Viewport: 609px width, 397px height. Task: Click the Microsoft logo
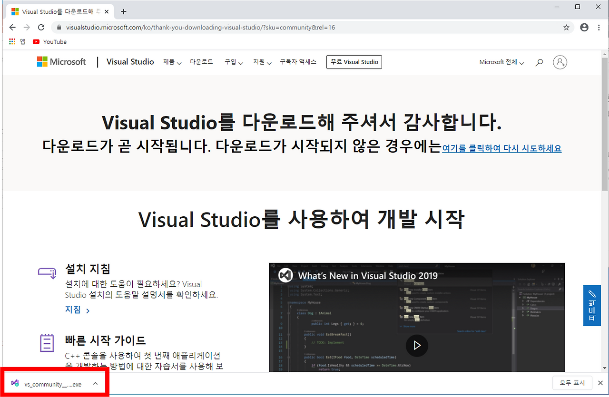pos(61,62)
